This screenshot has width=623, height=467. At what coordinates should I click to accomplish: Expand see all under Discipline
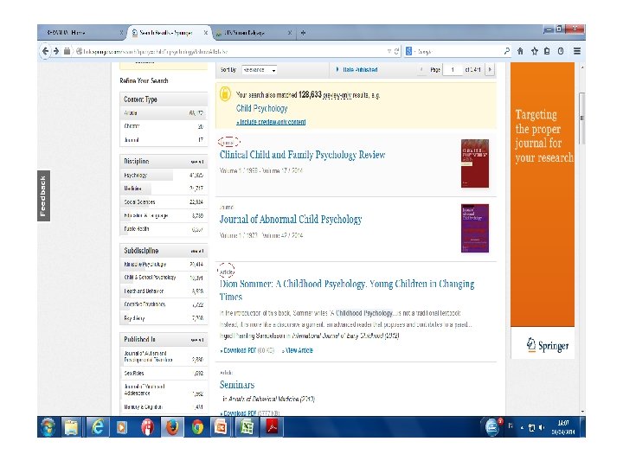coord(197,162)
